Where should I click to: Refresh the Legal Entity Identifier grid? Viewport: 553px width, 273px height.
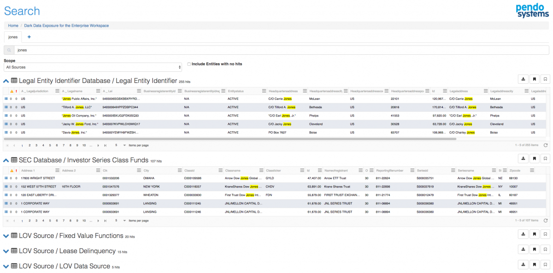[546, 145]
